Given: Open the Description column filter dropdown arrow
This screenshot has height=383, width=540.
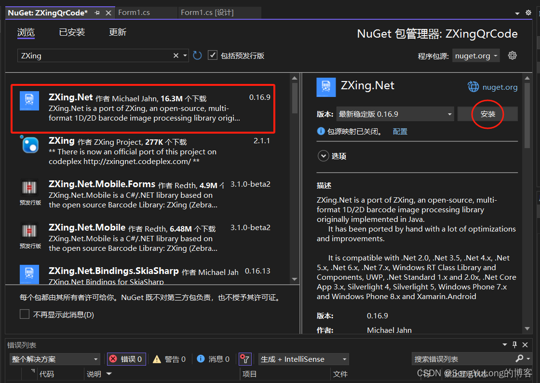Looking at the screenshot, I should [x=109, y=374].
